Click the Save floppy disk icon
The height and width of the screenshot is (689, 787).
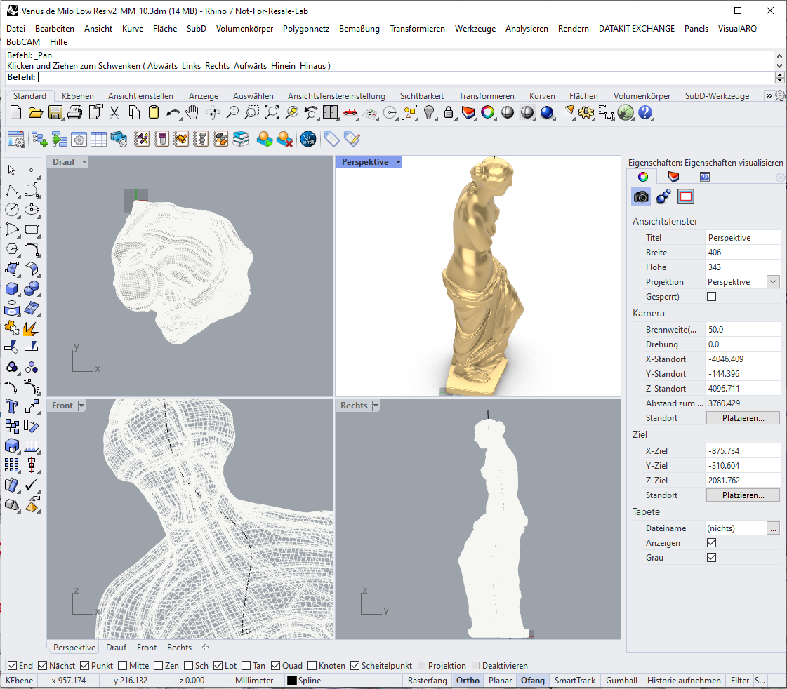click(x=55, y=112)
